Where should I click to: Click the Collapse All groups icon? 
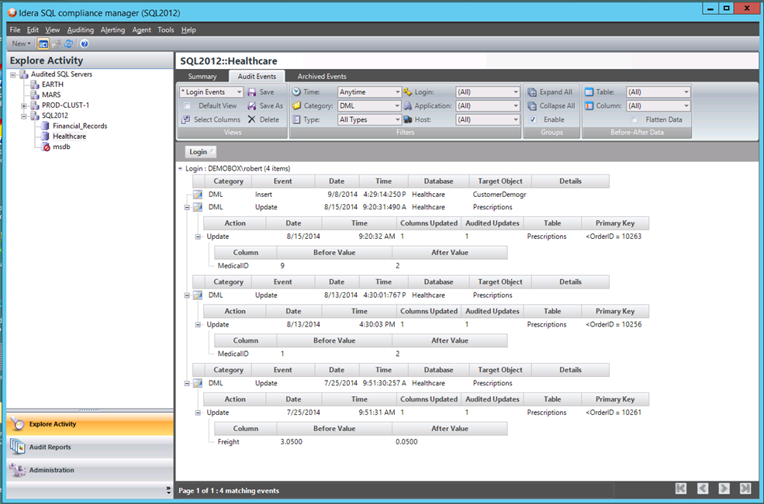[532, 106]
